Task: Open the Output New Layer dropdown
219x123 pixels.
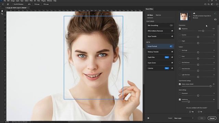Action: click(x=184, y=118)
